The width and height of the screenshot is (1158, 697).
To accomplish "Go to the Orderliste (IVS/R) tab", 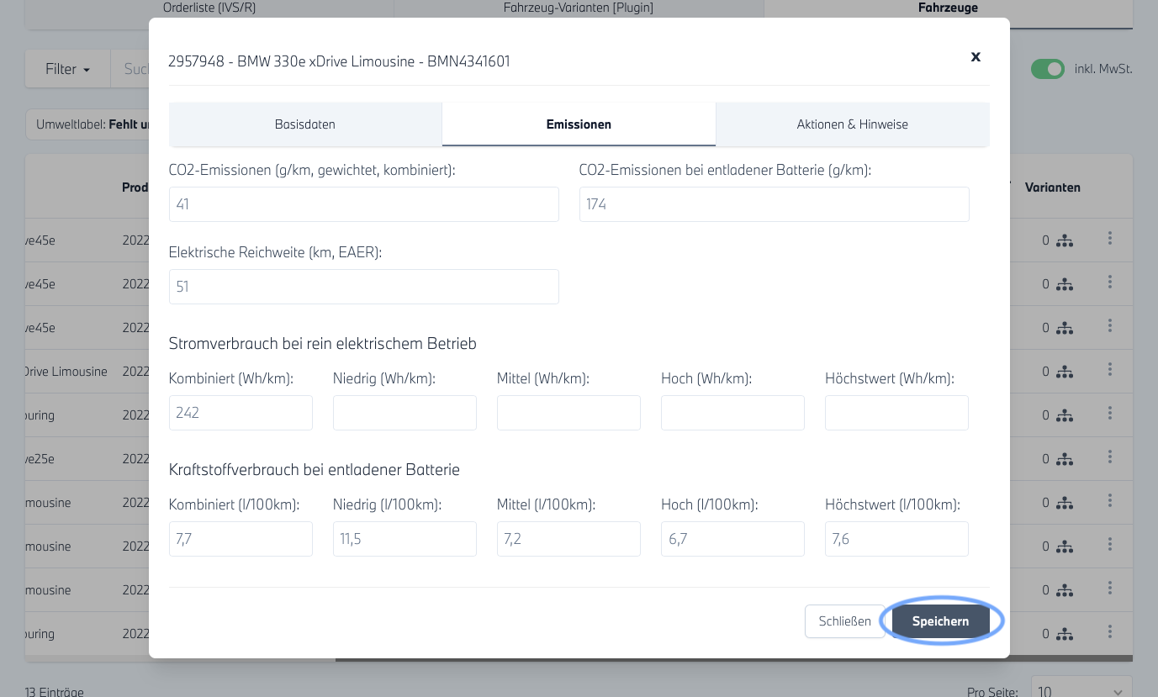I will tap(209, 8).
